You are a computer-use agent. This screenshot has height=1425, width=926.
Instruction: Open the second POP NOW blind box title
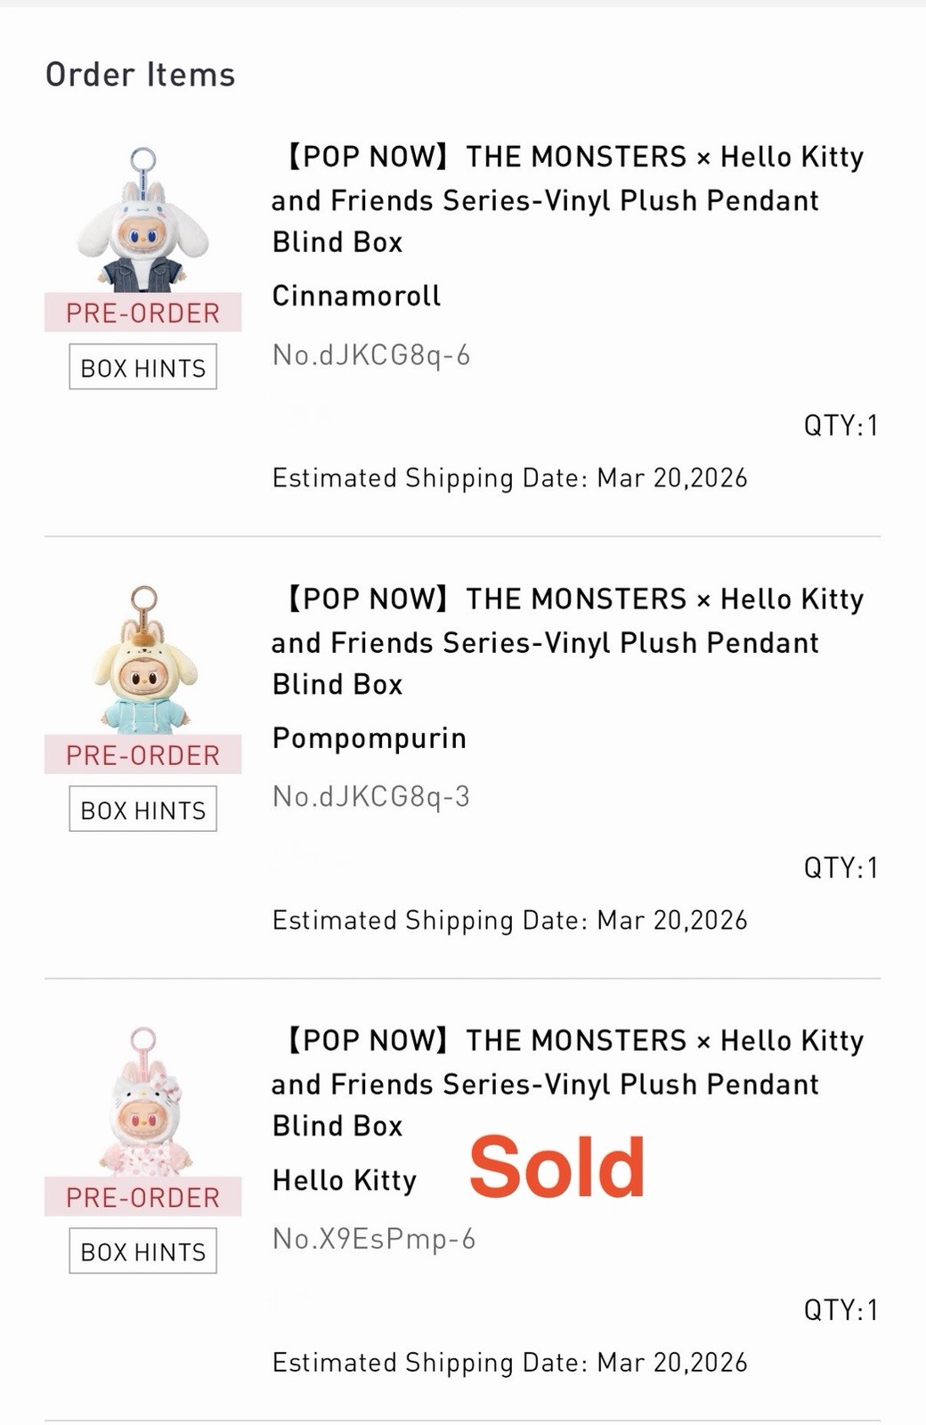point(567,641)
